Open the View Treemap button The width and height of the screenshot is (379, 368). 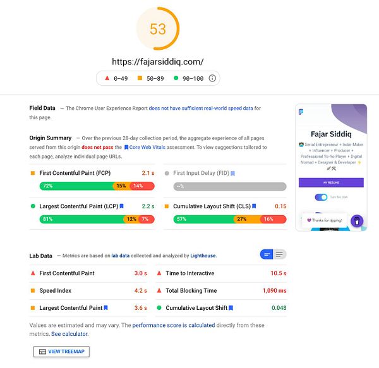click(61, 352)
